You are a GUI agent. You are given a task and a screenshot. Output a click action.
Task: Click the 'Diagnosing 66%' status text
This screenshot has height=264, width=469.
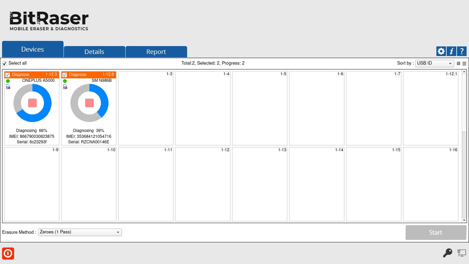point(32,131)
